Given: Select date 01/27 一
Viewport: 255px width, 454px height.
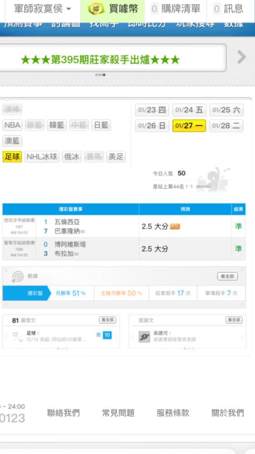Looking at the screenshot, I should (189, 126).
